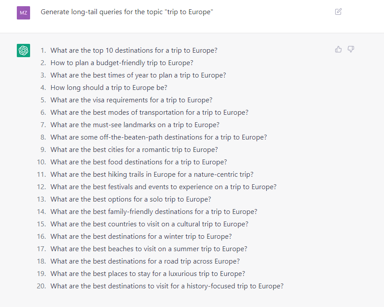The image size is (384, 307).
Task: Click the user prompt about long-tail queries
Action: [127, 12]
